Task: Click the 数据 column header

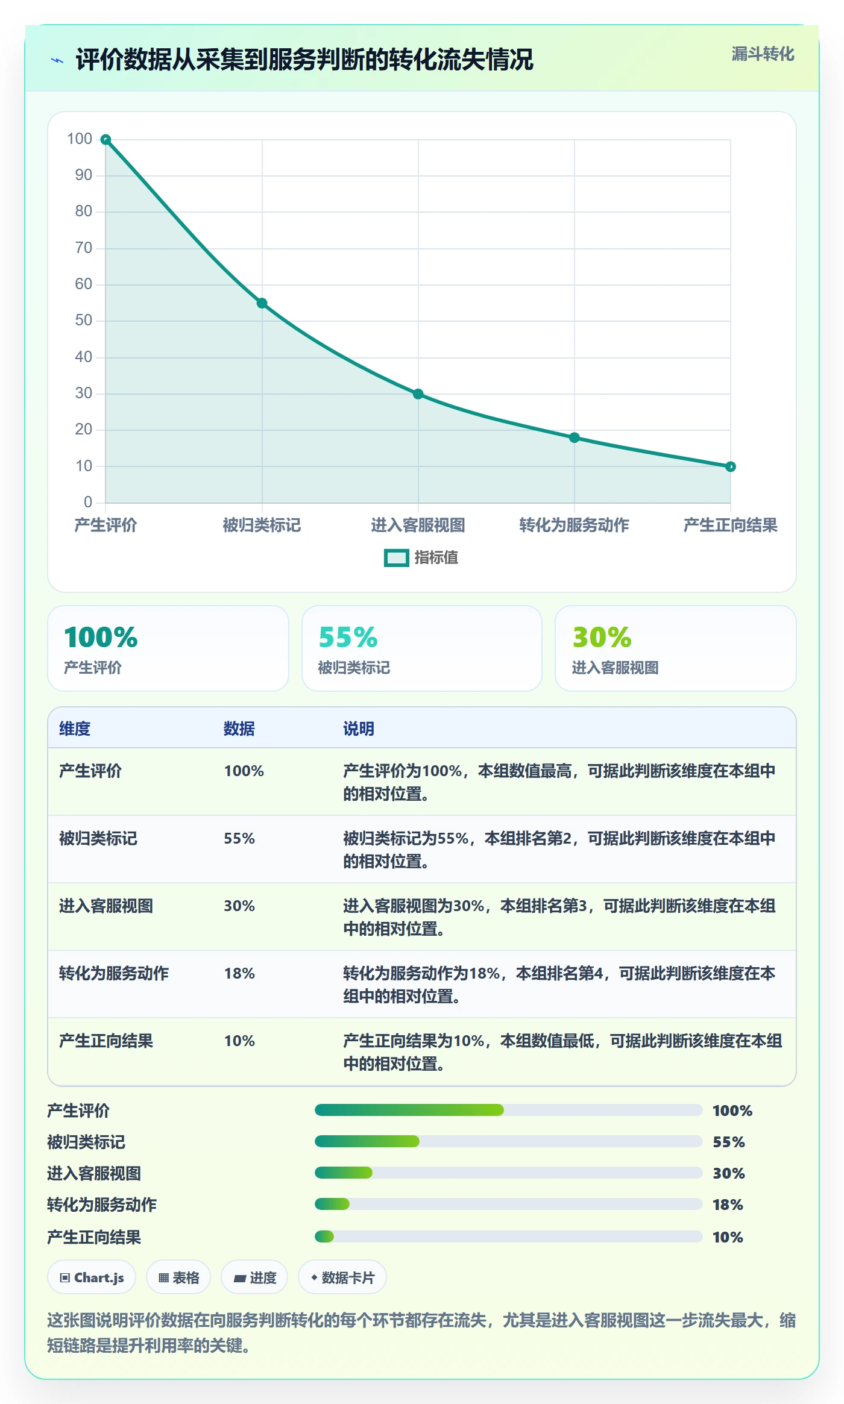Action: tap(239, 729)
